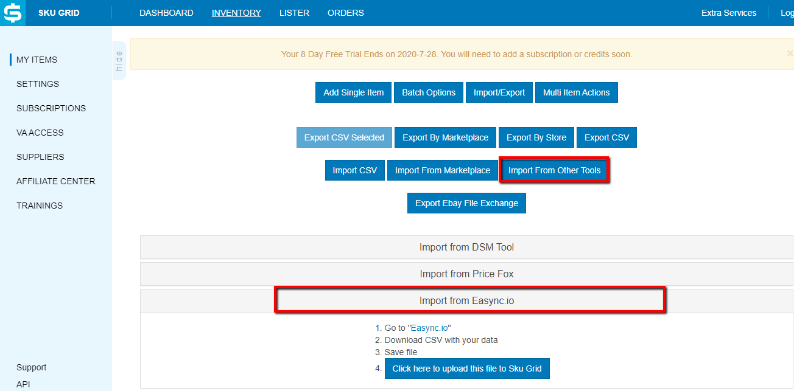This screenshot has height=391, width=794.
Task: Expand the Import from DSM Tool section
Action: [x=466, y=247]
